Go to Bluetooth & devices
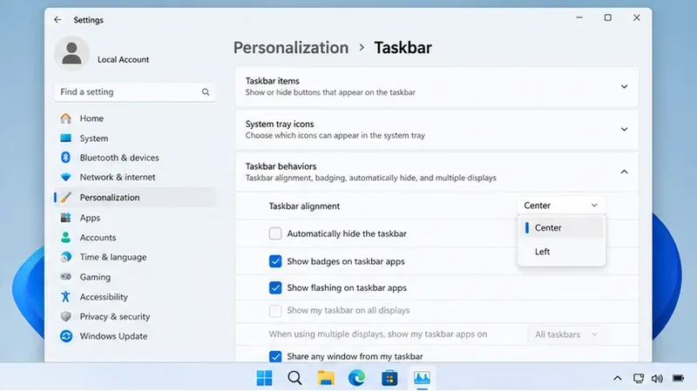The image size is (697, 391). tap(135, 158)
